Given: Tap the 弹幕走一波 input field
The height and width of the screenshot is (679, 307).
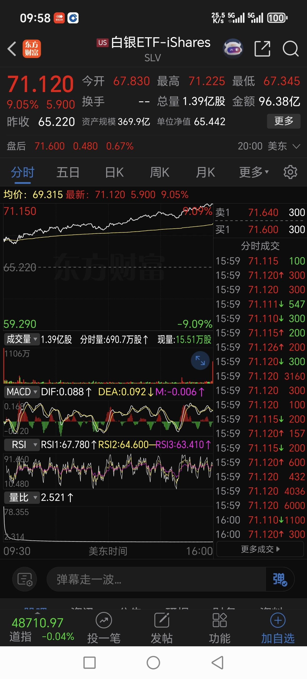Looking at the screenshot, I should click(x=157, y=579).
